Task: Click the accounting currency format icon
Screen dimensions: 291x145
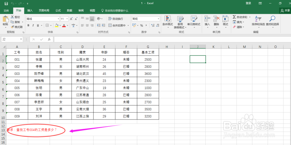Action: coord(134,25)
